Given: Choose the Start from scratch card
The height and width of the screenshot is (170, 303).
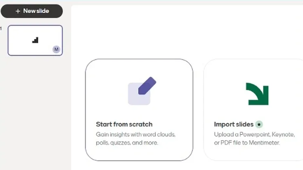Looking at the screenshot, I should pos(139,110).
